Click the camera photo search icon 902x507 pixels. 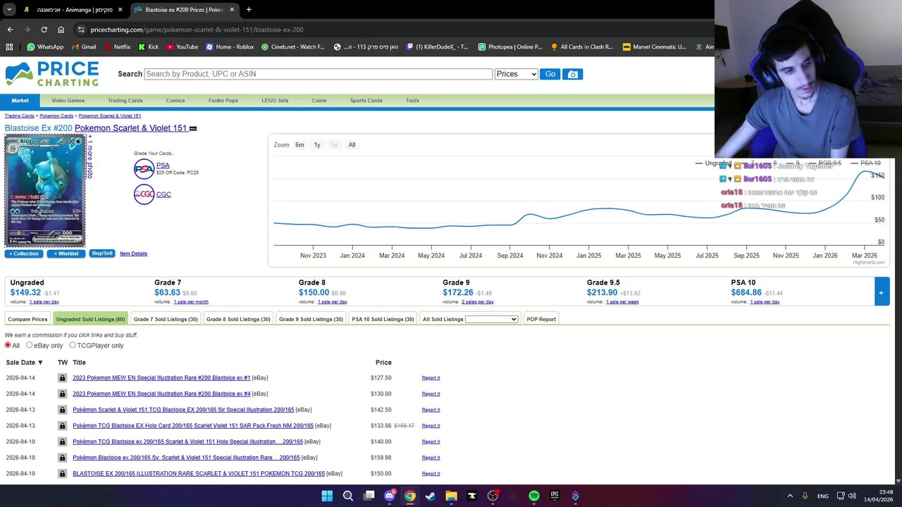[x=572, y=74]
